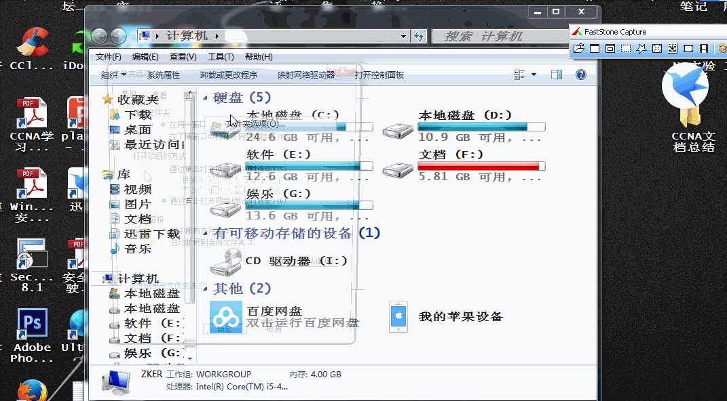Click the red usage bar of 文档 (F:)

tap(481, 166)
